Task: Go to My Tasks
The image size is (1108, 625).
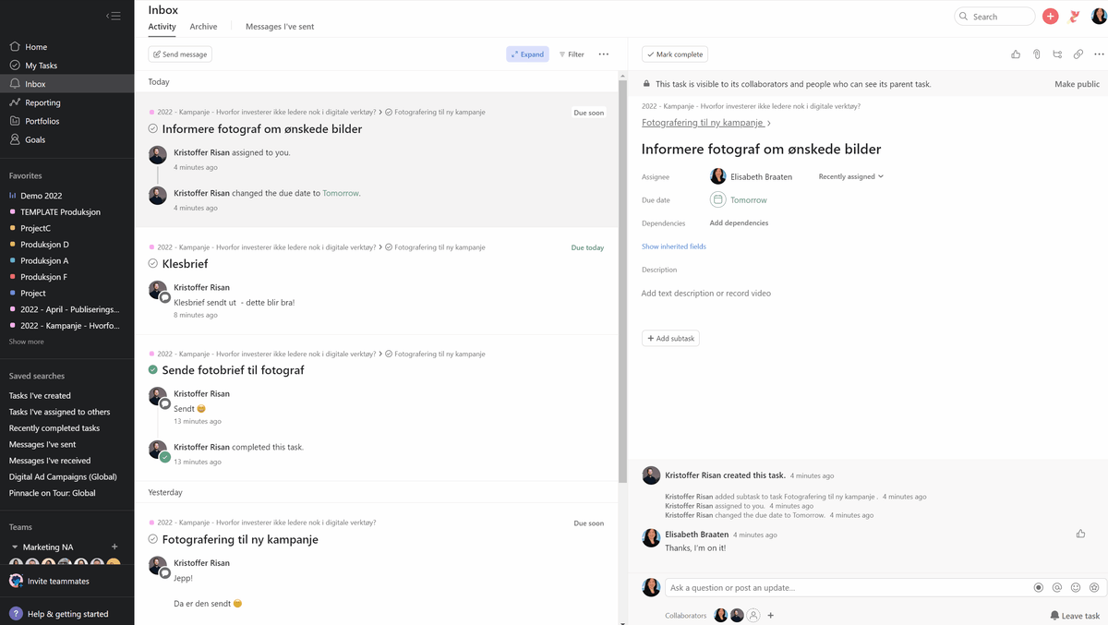Action: [x=41, y=66]
